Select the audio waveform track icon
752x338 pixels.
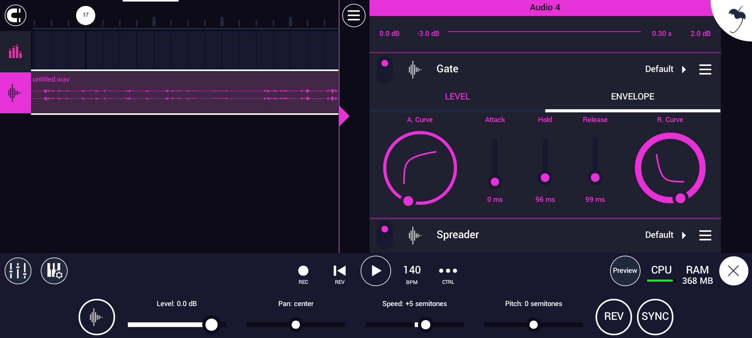pyautogui.click(x=15, y=93)
